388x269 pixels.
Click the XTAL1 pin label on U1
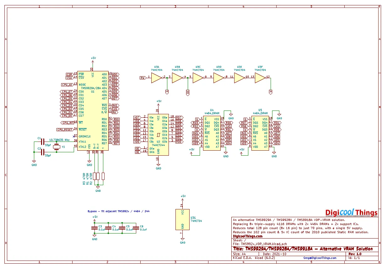(83, 142)
